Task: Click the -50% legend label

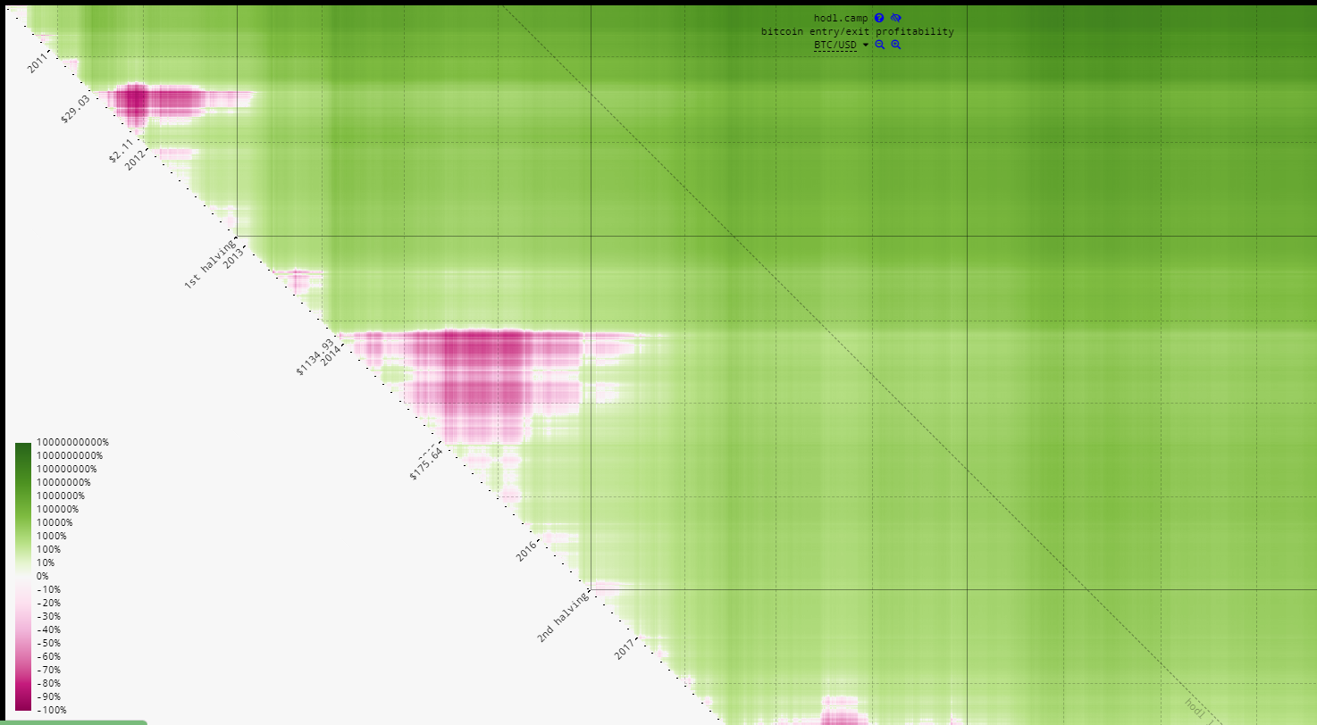Action: 48,643
